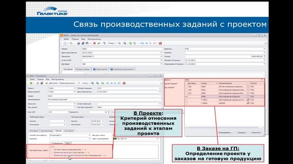Click the red stop icon in order window toolbar
Screen dimensions: 293x164
pos(160,43)
